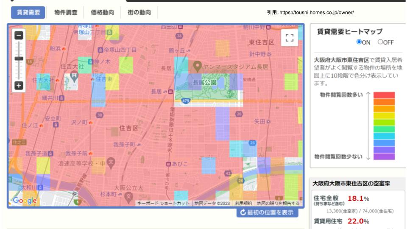The width and height of the screenshot is (407, 229).
Task: Click 浪速高等学校・中学校 school pin
Action: pyautogui.click(x=111, y=163)
